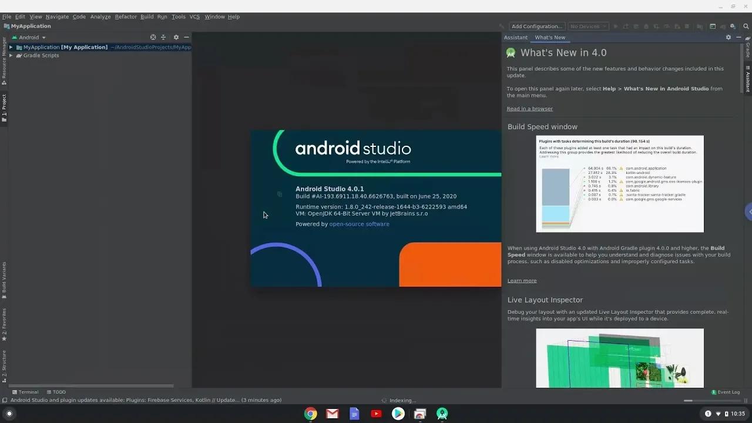The height and width of the screenshot is (423, 752).
Task: Click Read in a browser link
Action: (x=530, y=109)
